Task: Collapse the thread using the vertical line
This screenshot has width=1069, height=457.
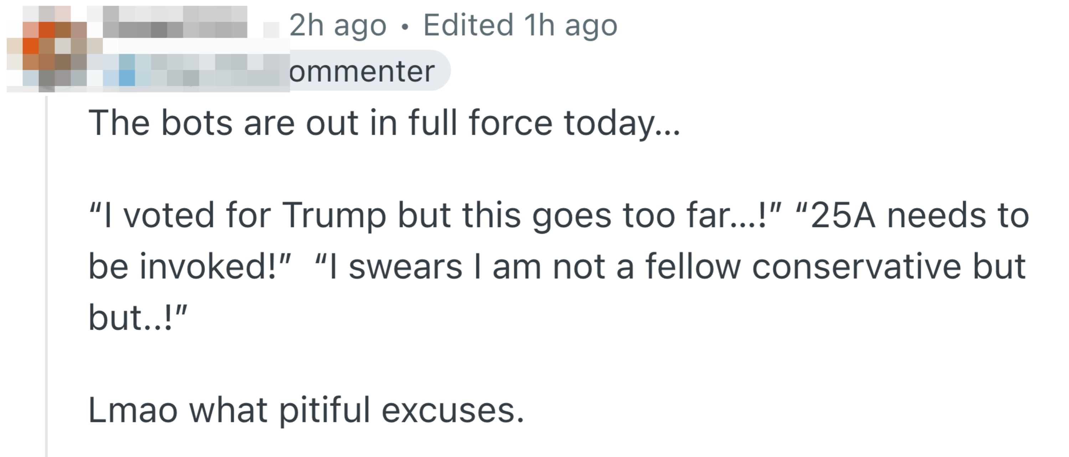Action: [x=46, y=274]
